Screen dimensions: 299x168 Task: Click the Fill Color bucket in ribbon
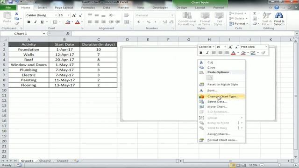pos(68,22)
